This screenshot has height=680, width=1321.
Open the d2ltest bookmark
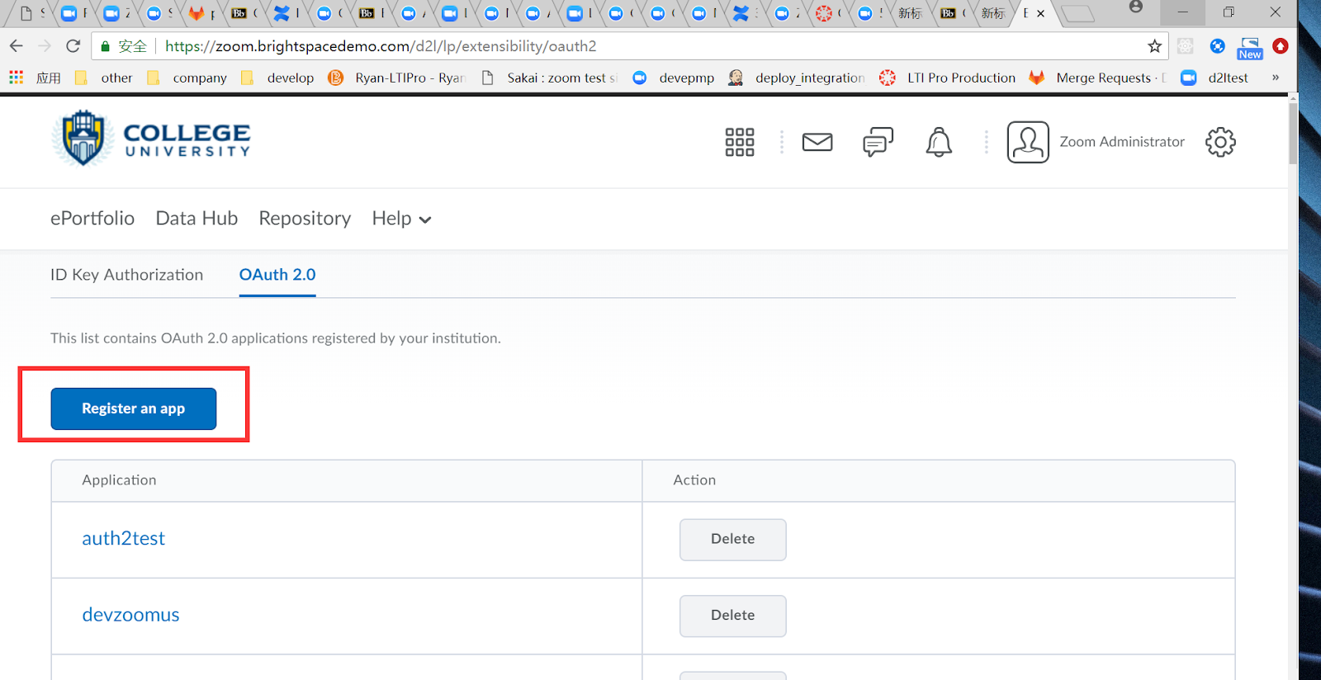point(1214,78)
